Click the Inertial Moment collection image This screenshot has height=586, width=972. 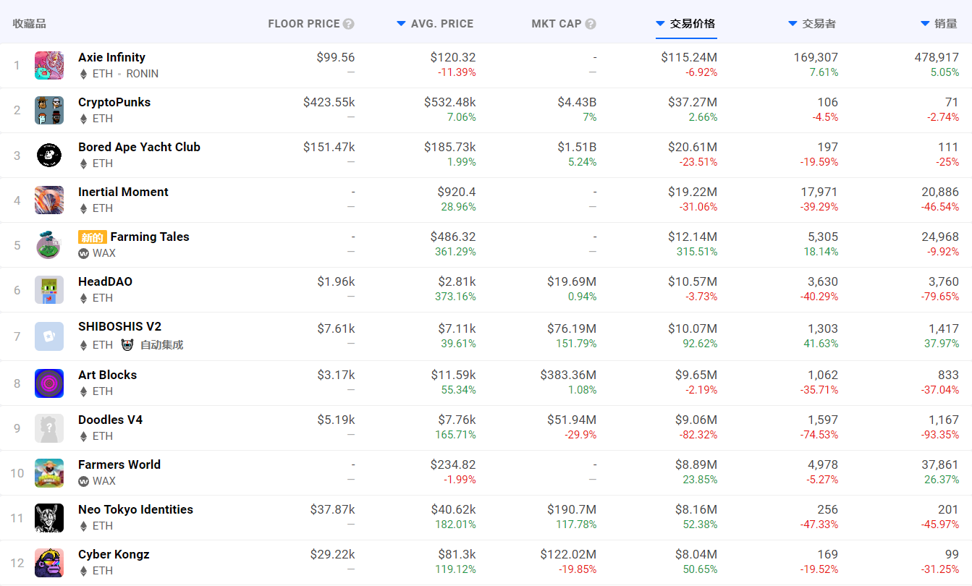tap(49, 200)
